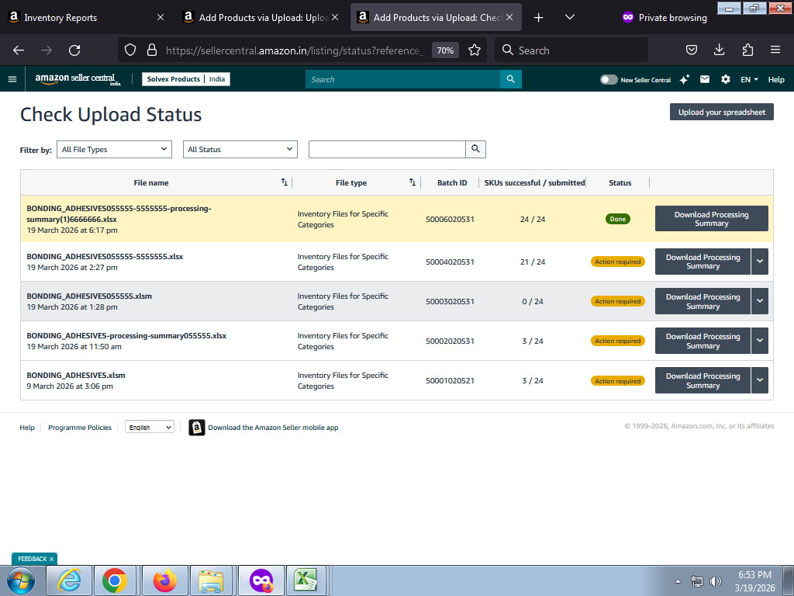Click Upload your spreadsheet button
Image resolution: width=794 pixels, height=596 pixels.
[x=722, y=112]
